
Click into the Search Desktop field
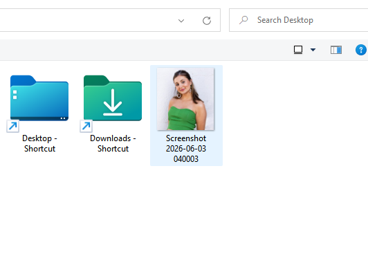(x=299, y=20)
